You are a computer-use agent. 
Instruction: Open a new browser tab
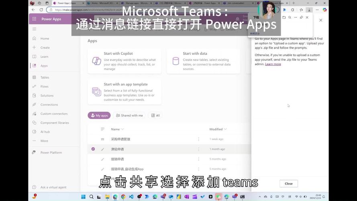tap(294, 3)
